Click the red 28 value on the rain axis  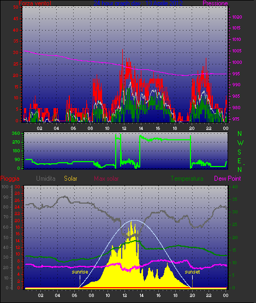coord(17,194)
